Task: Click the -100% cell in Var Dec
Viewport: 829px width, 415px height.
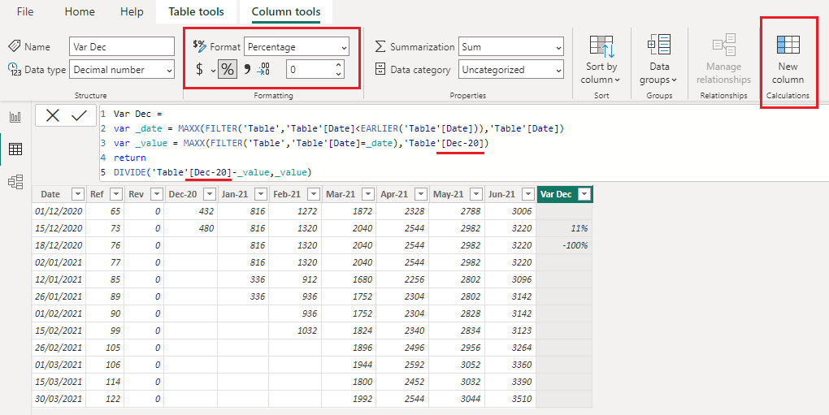Action: (x=564, y=245)
